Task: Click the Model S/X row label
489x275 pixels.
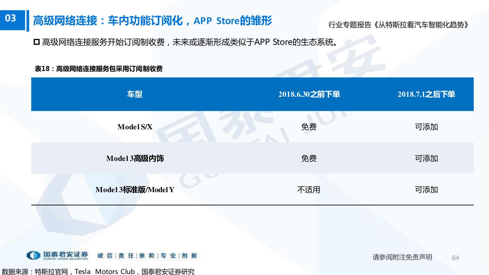Action: (135, 127)
